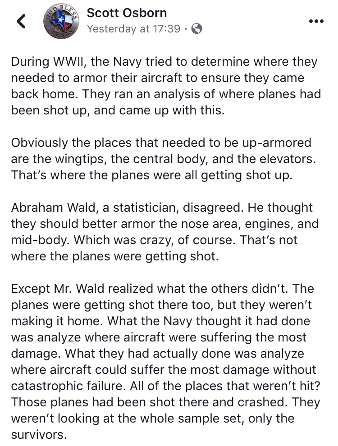Open the God Bless Texas profile picture
Screen dimensions: 338x446
pos(61,21)
